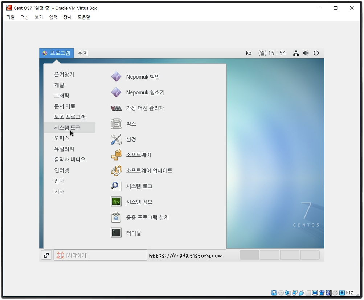This screenshot has width=364, height=300.
Task: Open the 소프트웨어 application
Action: point(131,155)
